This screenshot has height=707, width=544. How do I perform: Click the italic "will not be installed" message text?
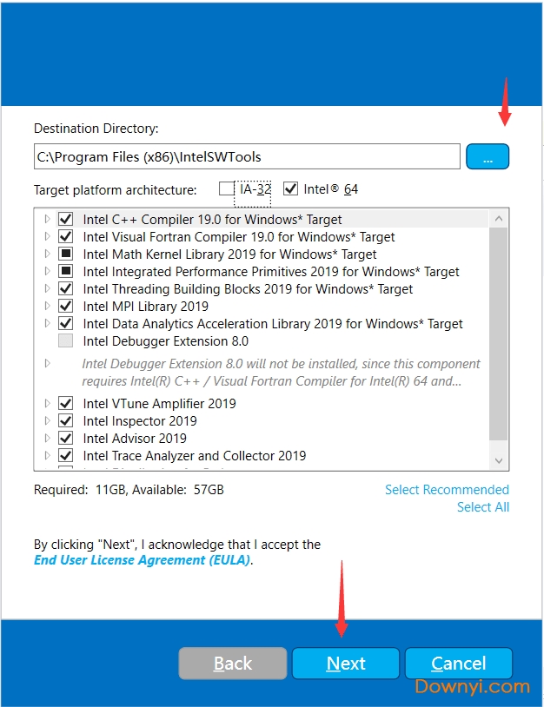coord(281,373)
